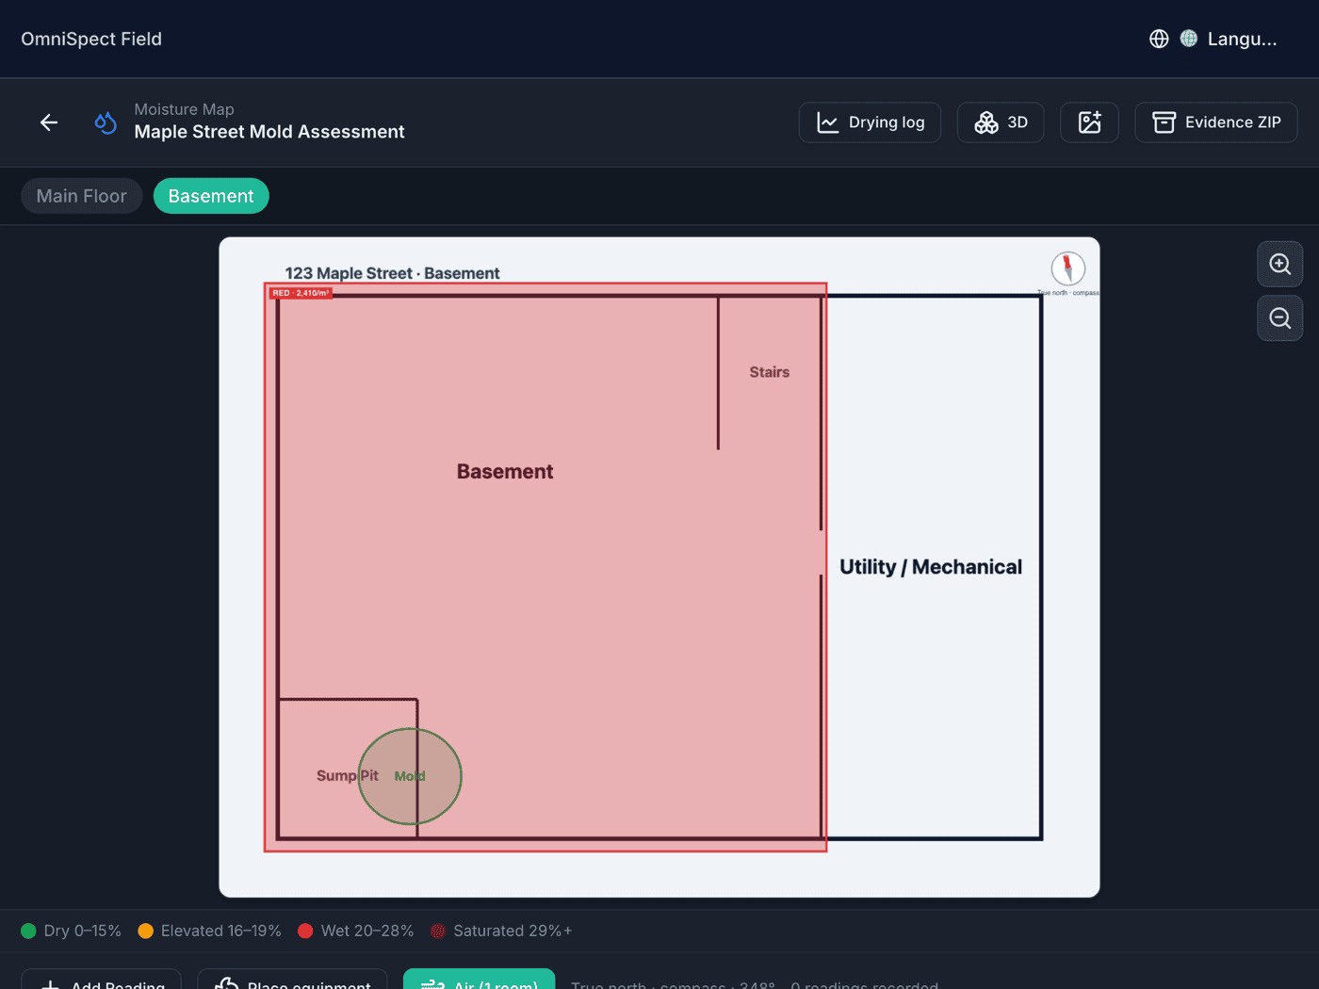Click the OmniSpect Field app title
The height and width of the screenshot is (989, 1319).
(91, 39)
